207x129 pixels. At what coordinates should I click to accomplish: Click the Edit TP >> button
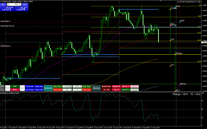click(126, 90)
